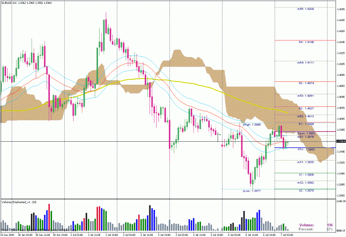Click the mS2: 1.3892 label
Screen dimensions: 346x237
pyautogui.click(x=306, y=183)
